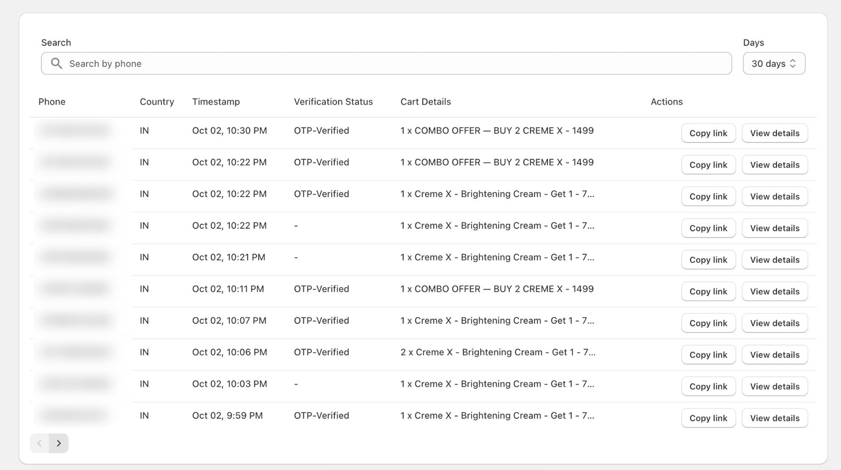841x470 pixels.
Task: View details for 10:22 PM COMBO OFFER row
Action: tap(775, 165)
